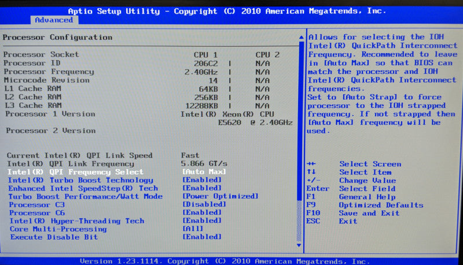The image size is (463, 265).
Task: Click the Processor Frequency value 2.40GHz
Action: tap(201, 72)
